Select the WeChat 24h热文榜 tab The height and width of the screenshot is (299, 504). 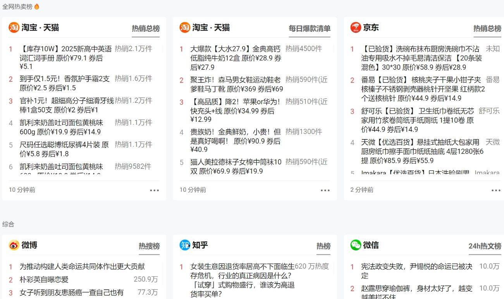[485, 246]
